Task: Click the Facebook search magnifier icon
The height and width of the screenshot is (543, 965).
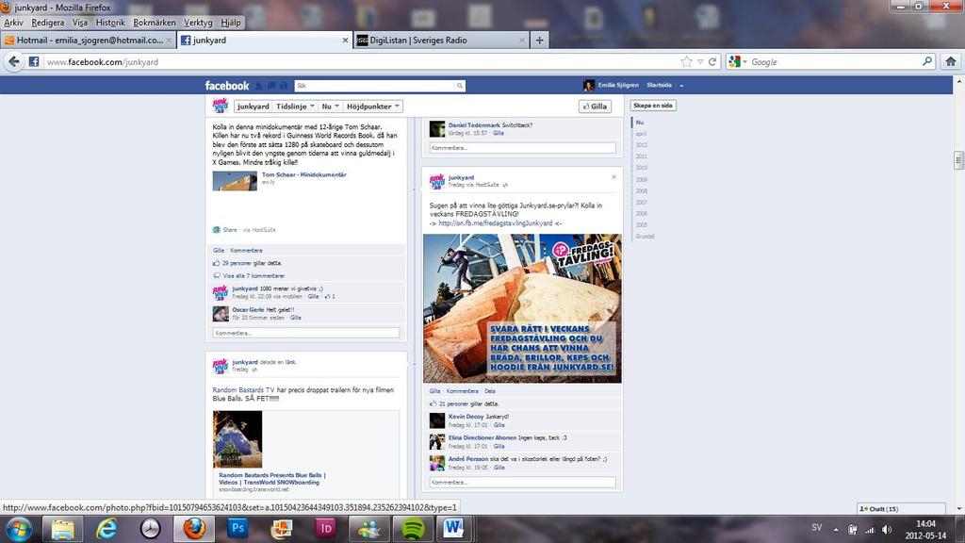Action: tap(459, 86)
